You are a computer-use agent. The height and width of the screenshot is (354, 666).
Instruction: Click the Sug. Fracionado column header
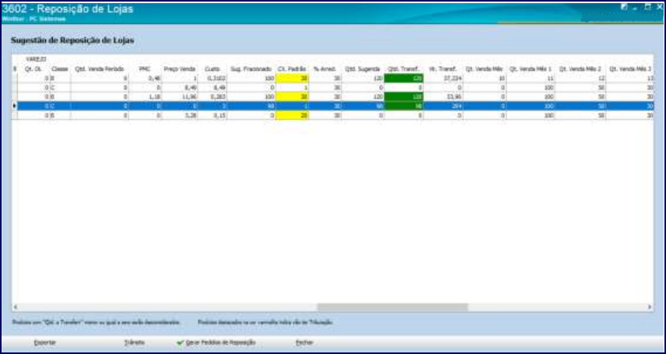[x=251, y=68]
